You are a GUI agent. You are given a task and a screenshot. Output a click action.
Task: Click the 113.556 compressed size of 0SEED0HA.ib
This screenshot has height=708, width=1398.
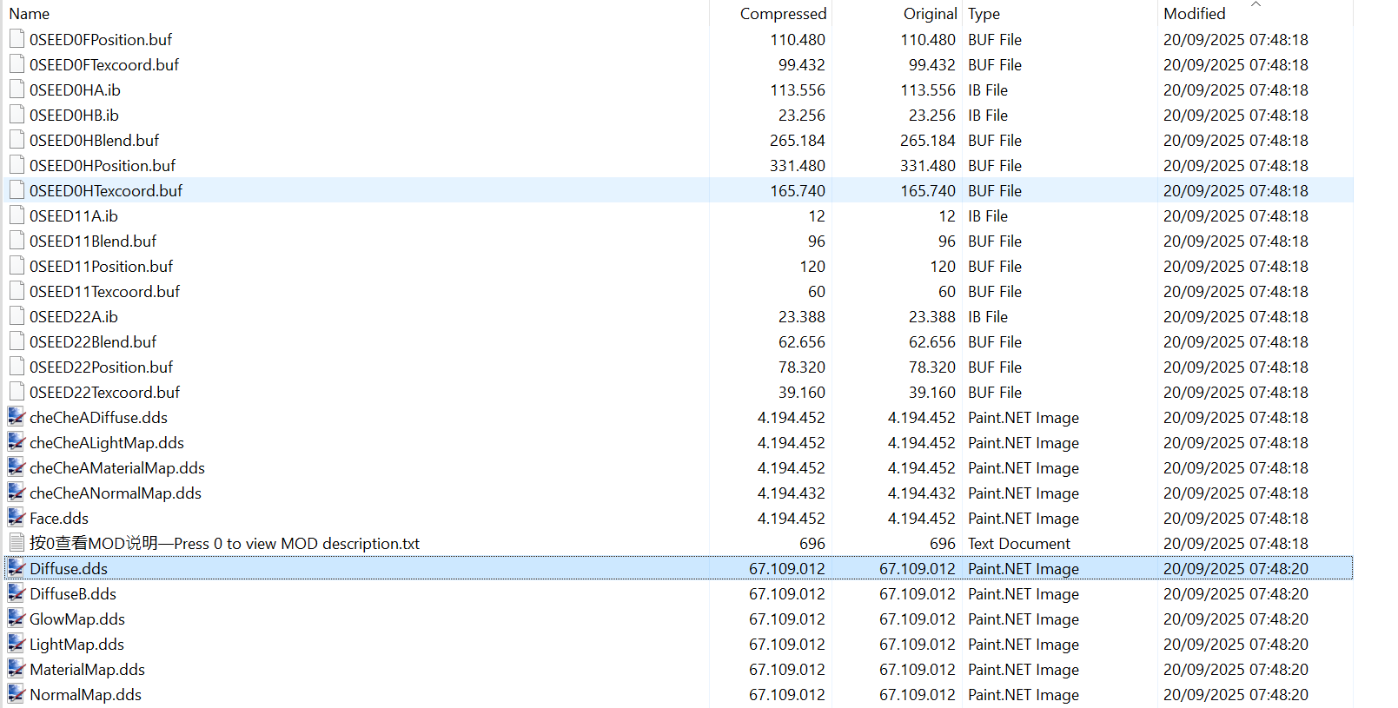(x=798, y=89)
